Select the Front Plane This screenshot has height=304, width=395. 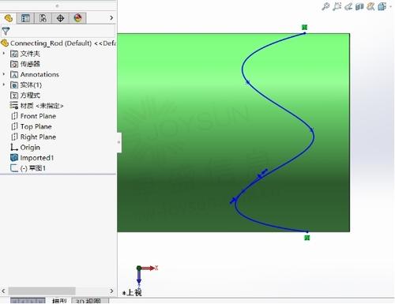coord(33,116)
